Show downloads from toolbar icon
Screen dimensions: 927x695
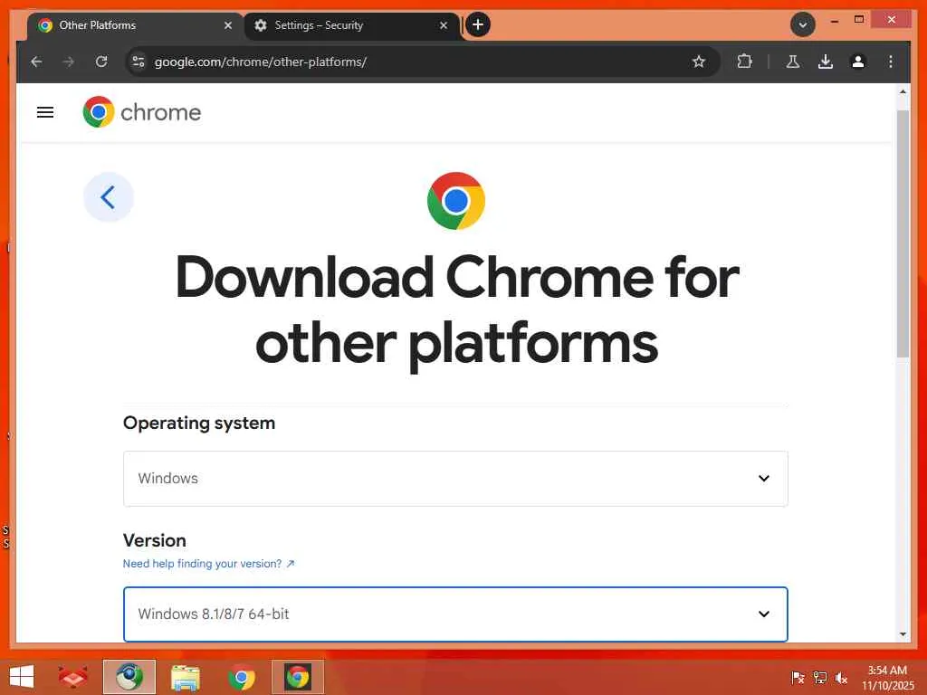point(826,62)
